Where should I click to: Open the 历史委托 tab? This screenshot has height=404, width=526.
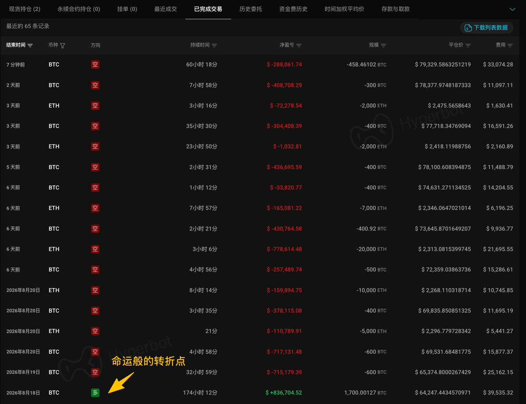click(251, 9)
